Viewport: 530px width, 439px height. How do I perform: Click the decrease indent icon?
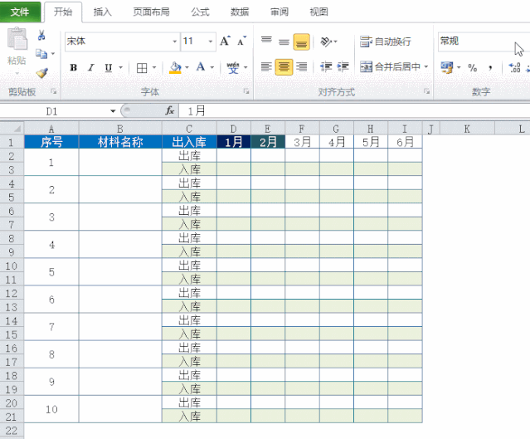[x=326, y=66]
